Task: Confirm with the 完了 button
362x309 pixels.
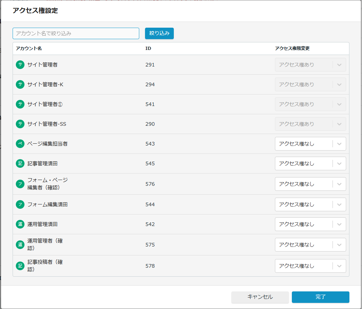Action: coord(320,297)
